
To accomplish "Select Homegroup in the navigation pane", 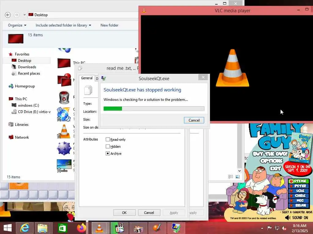I will (x=25, y=86).
